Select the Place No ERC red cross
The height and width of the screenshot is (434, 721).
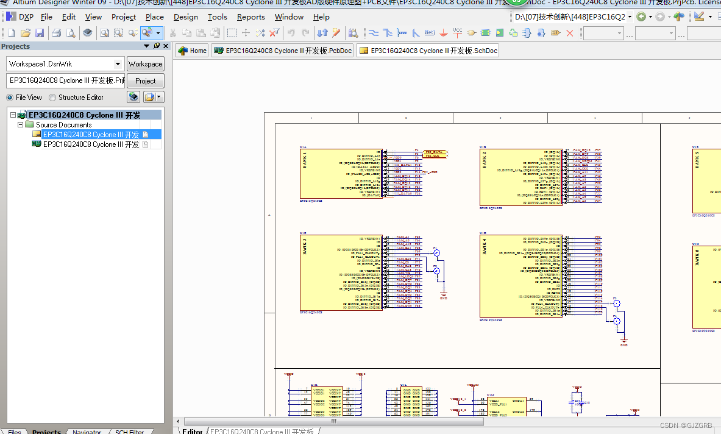[x=570, y=33]
